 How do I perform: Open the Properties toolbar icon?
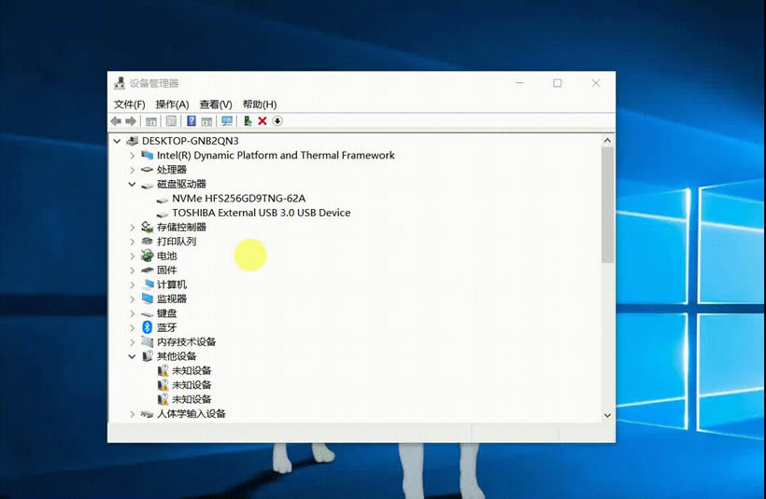pyautogui.click(x=171, y=121)
